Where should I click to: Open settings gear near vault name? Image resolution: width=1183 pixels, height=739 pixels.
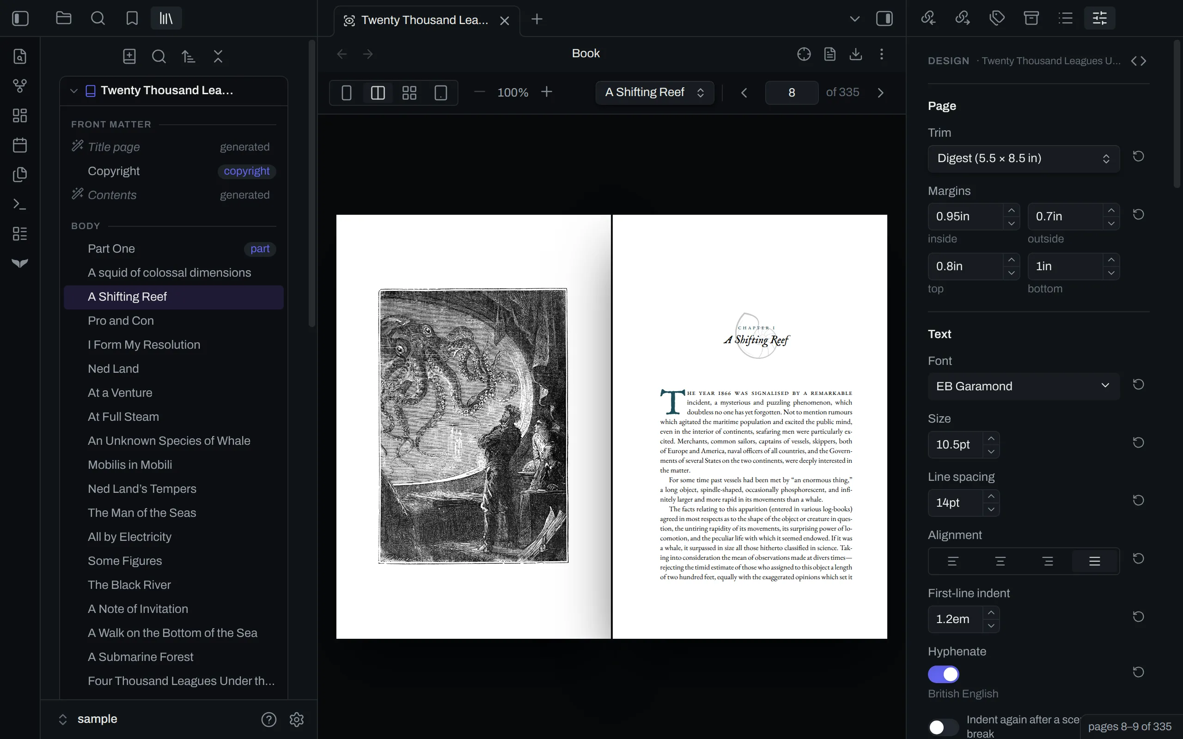coord(297,720)
